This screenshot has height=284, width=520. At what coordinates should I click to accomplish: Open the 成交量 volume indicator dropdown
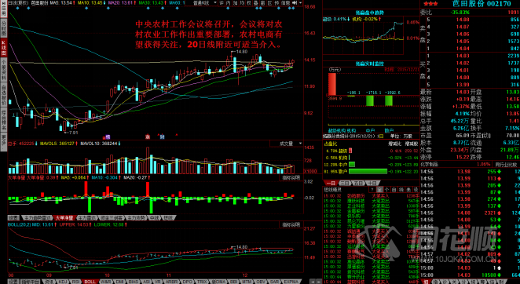[287, 144]
